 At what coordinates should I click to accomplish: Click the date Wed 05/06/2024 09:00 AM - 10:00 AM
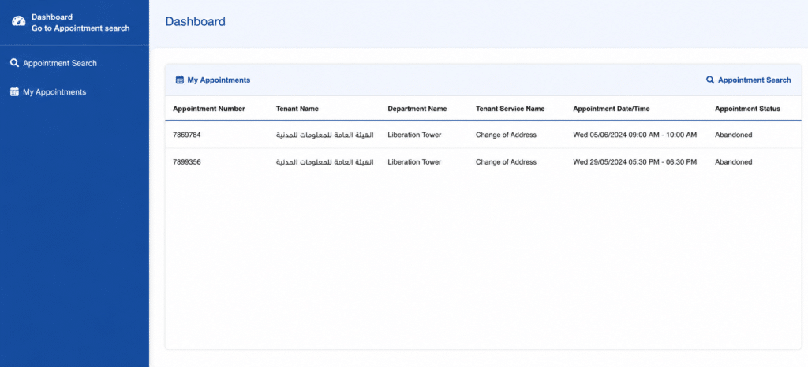[x=635, y=135]
